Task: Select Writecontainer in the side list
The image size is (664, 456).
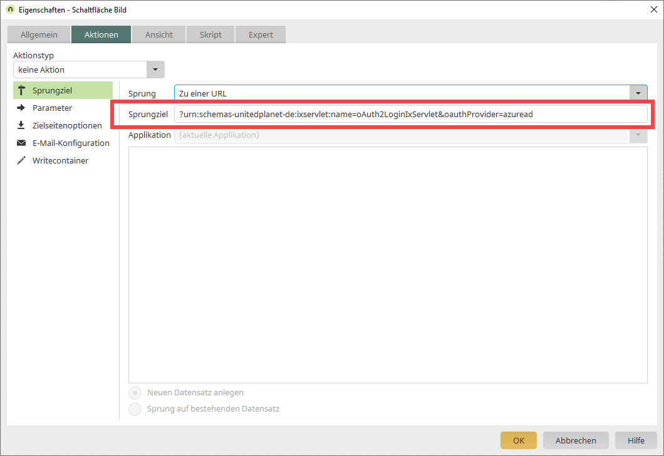Action: [63, 160]
